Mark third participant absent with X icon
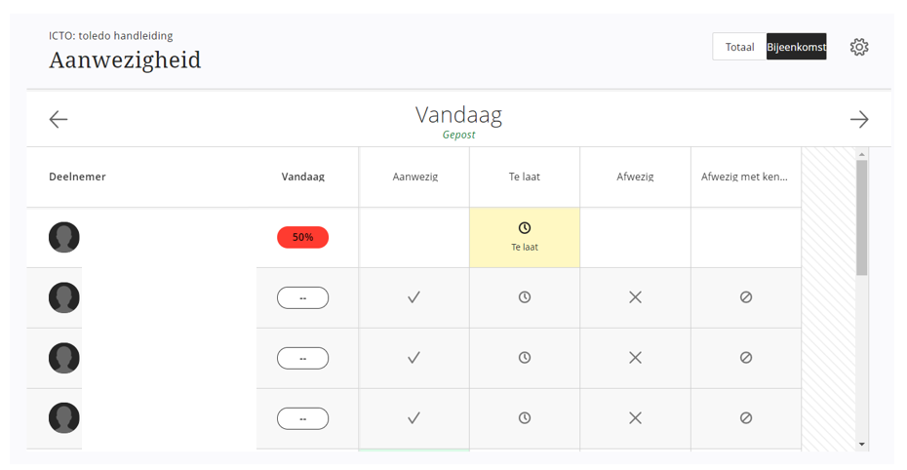This screenshot has height=470, width=907. click(x=635, y=358)
